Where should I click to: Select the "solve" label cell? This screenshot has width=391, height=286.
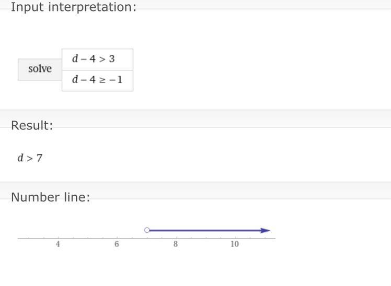point(40,69)
